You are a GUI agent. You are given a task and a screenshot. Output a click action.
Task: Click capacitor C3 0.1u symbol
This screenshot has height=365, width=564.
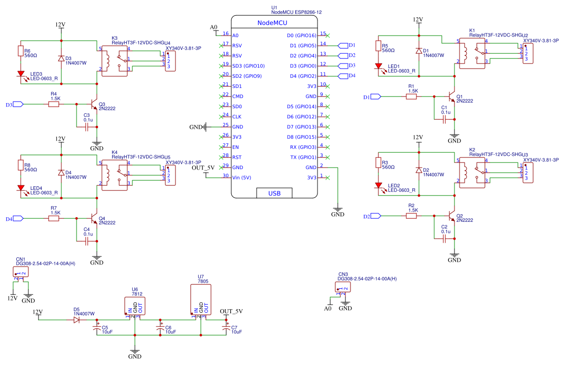click(x=87, y=127)
